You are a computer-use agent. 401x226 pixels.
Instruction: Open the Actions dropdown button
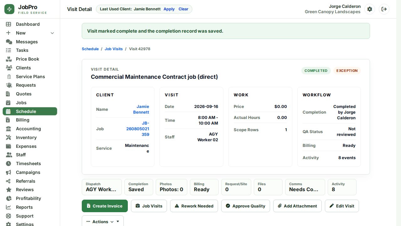click(103, 221)
